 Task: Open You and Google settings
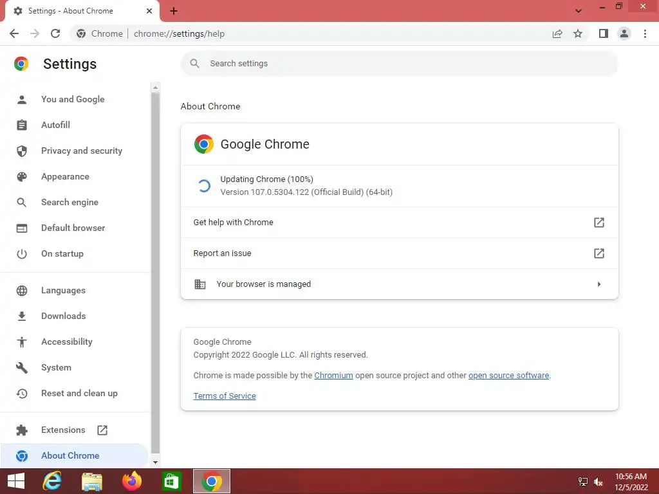click(73, 100)
